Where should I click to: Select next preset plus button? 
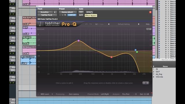point(62,15)
